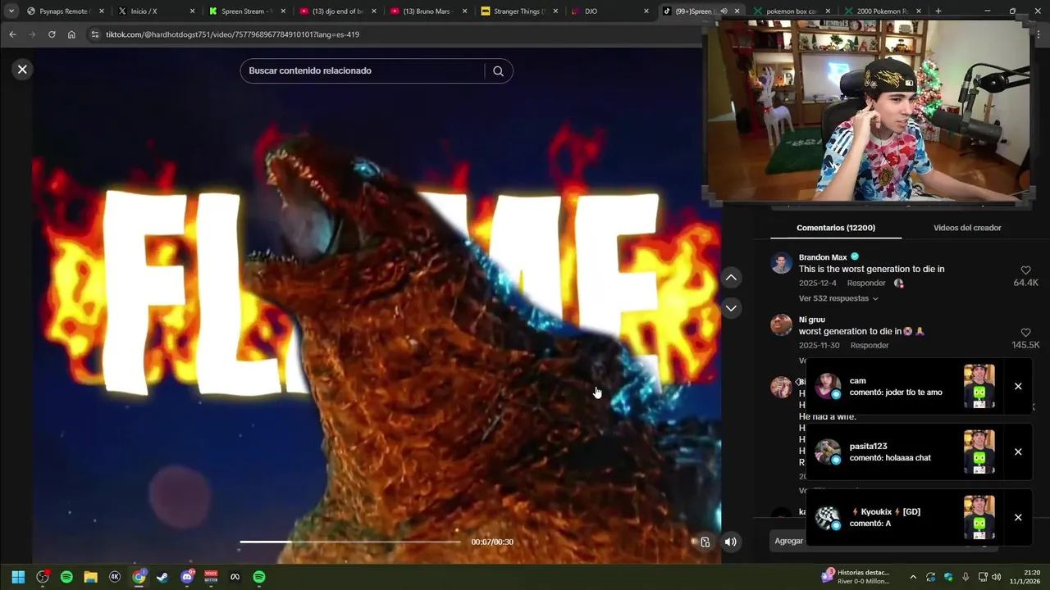
Task: Open File Explorer from the taskbar
Action: (90, 577)
